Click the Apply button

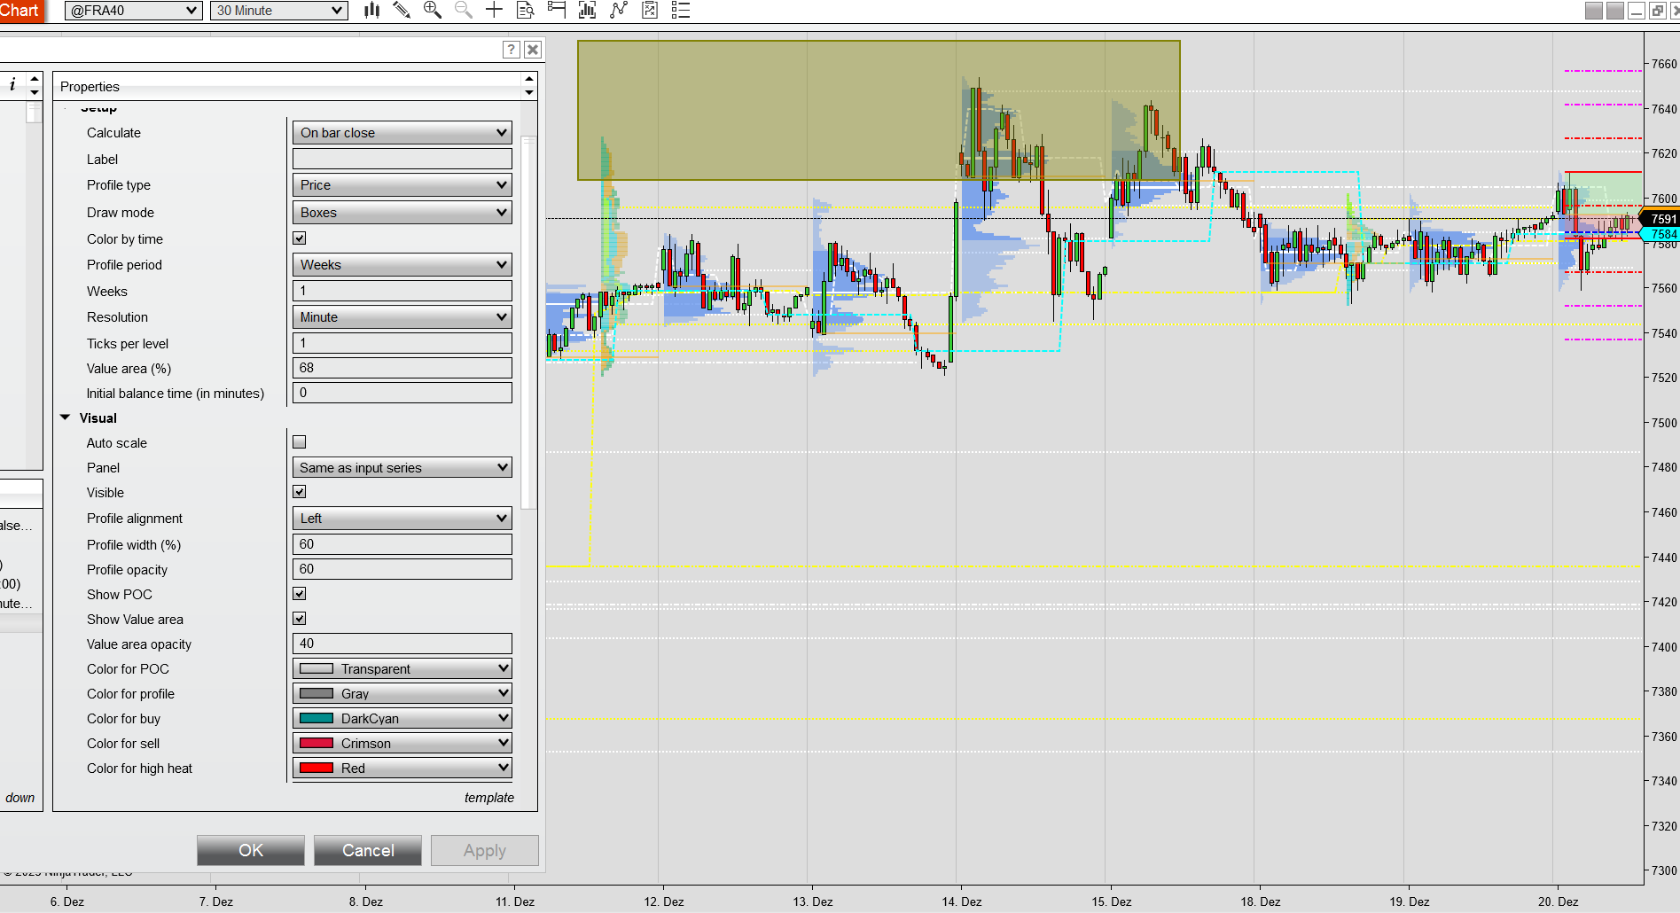(485, 850)
